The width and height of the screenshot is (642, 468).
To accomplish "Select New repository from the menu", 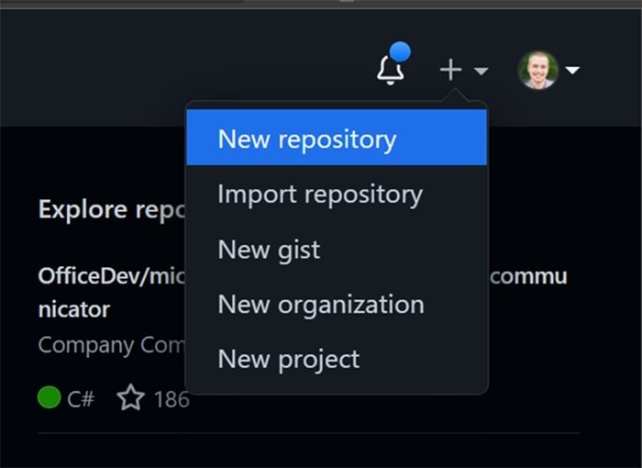I will click(307, 139).
